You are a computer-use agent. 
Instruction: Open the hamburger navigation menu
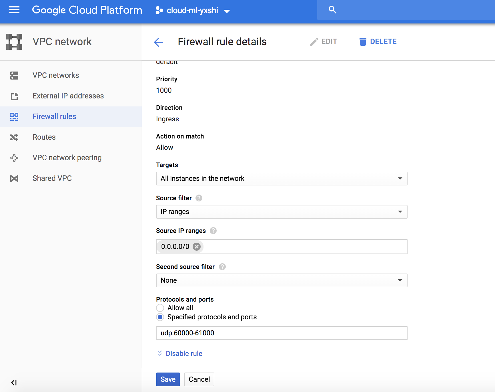click(x=14, y=10)
